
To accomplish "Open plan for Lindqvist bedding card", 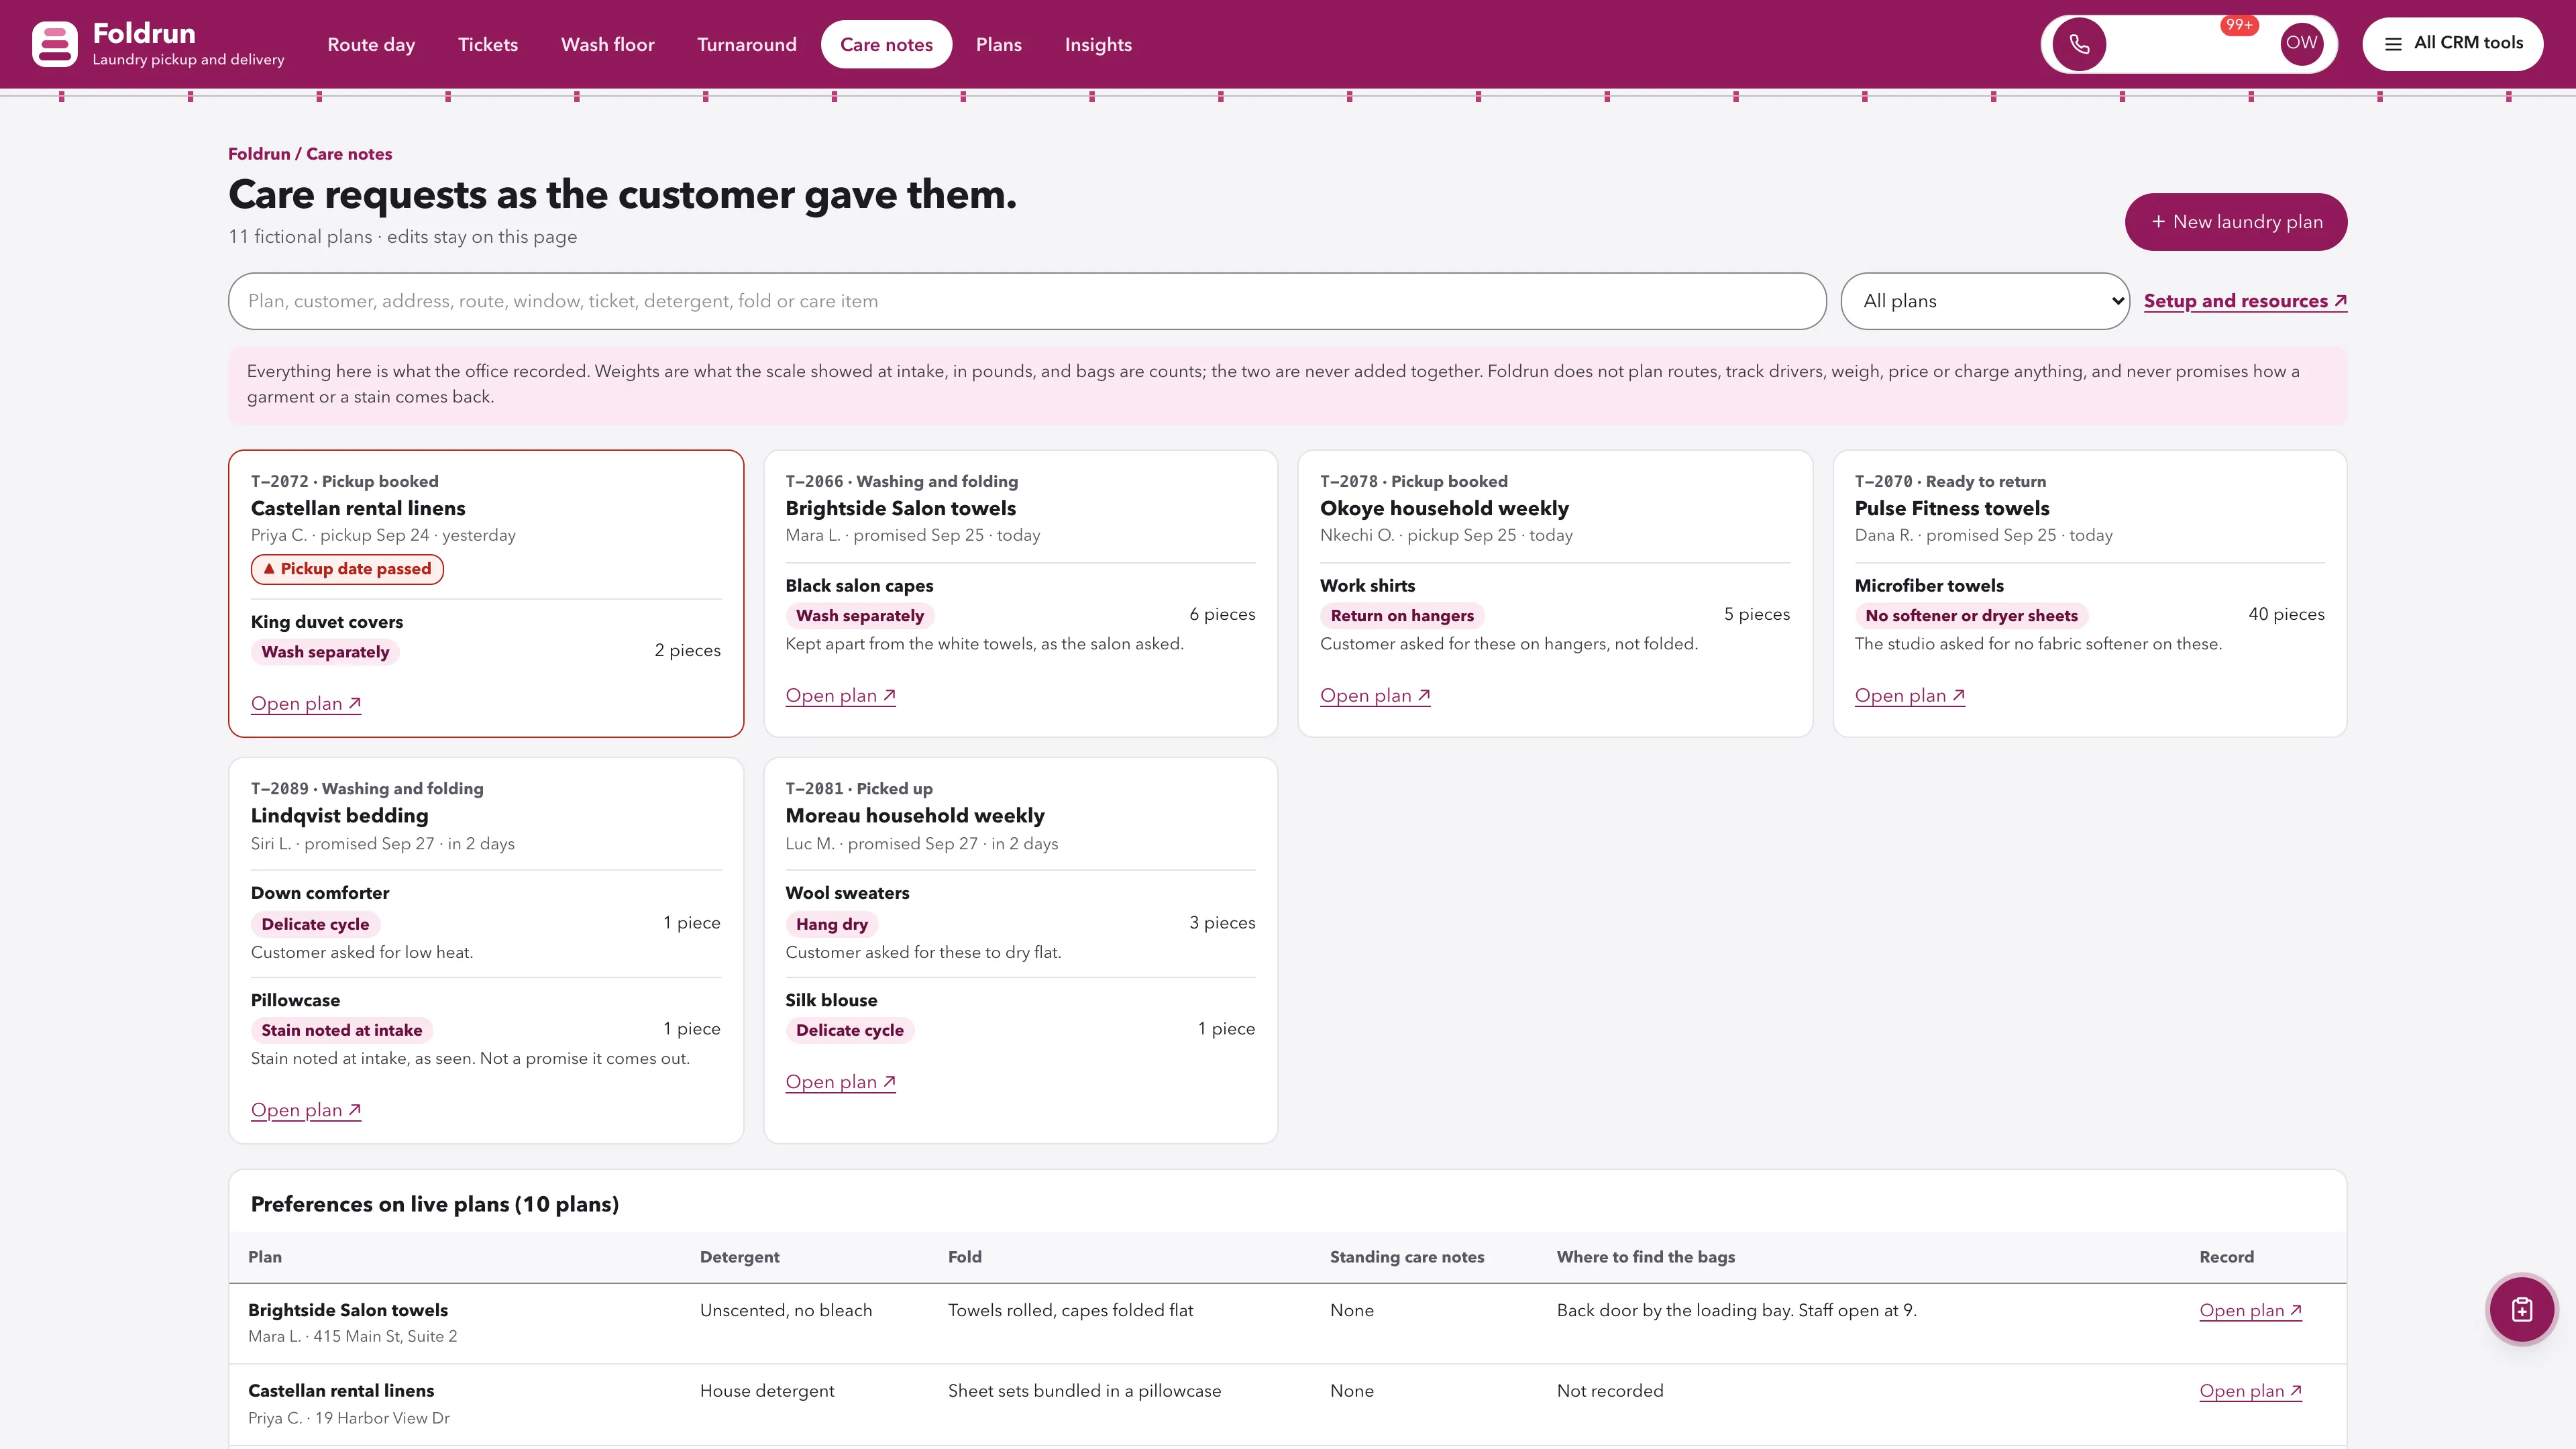I will pyautogui.click(x=306, y=1110).
